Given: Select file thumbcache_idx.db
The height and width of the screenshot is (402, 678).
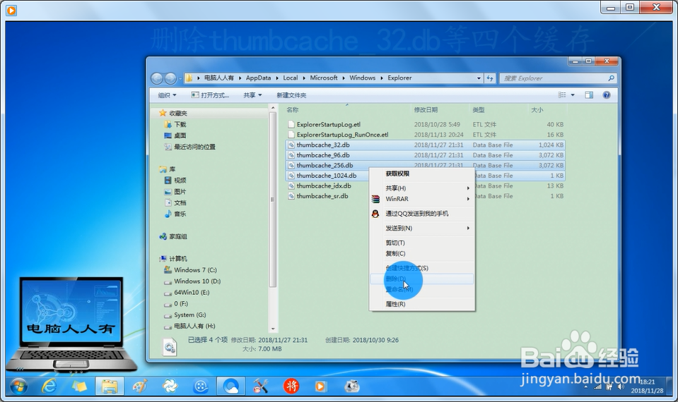Looking at the screenshot, I should click(x=324, y=186).
